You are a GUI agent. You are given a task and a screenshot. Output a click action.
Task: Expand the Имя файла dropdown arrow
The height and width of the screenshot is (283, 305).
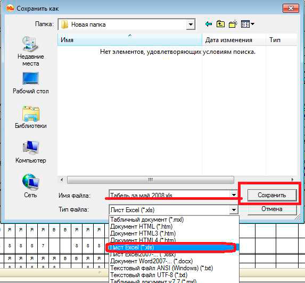click(x=234, y=195)
